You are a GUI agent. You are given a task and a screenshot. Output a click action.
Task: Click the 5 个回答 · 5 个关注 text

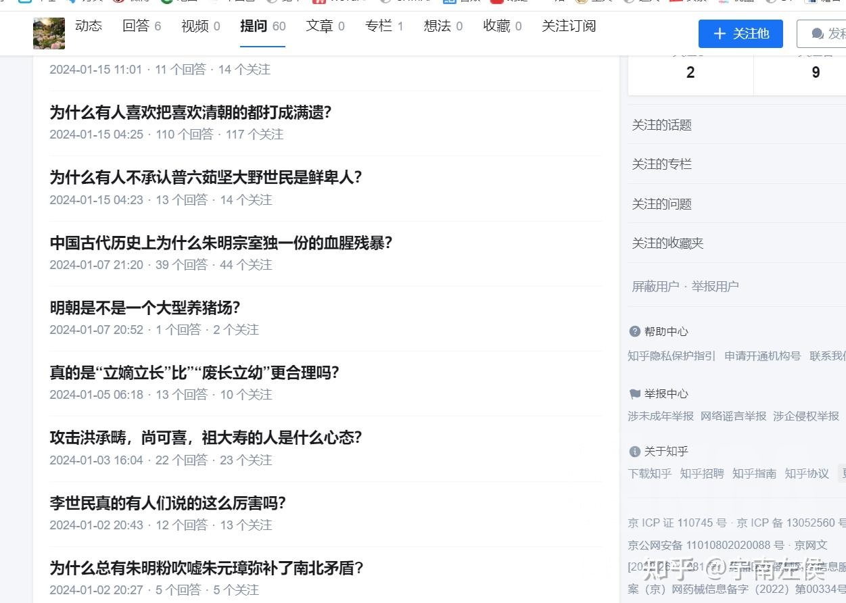[207, 589]
